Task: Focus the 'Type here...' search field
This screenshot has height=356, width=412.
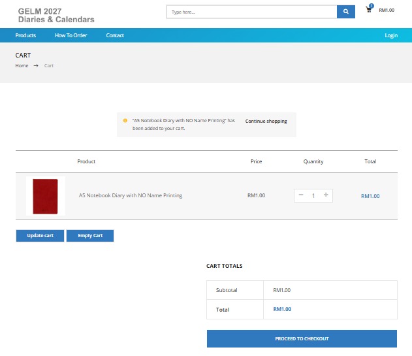Action: pos(252,12)
